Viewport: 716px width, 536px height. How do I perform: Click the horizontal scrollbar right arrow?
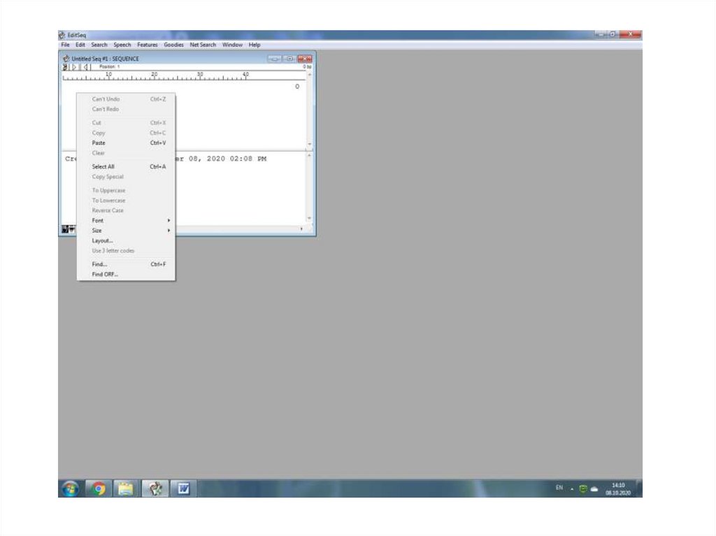pyautogui.click(x=301, y=229)
